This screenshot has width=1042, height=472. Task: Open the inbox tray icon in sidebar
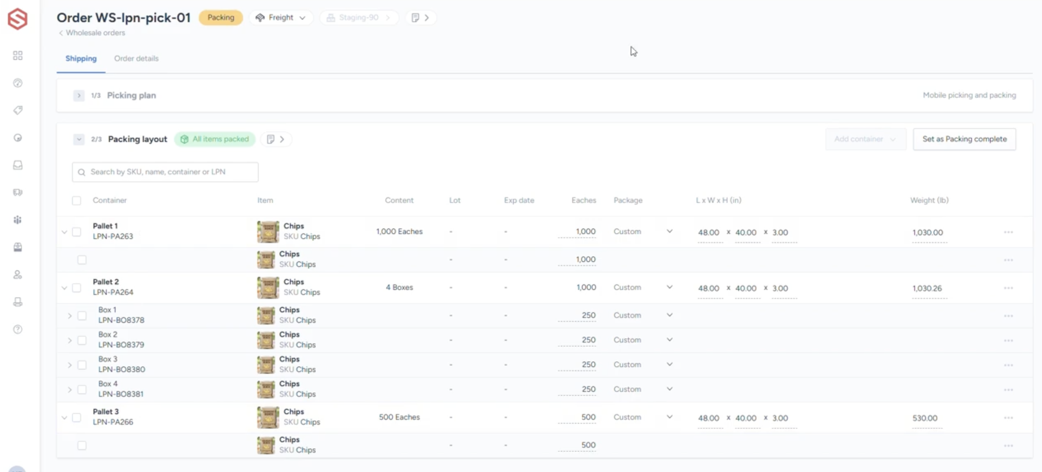pos(18,165)
